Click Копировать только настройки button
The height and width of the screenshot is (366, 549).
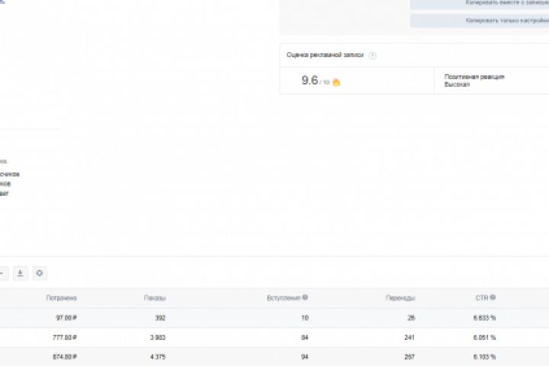point(480,21)
